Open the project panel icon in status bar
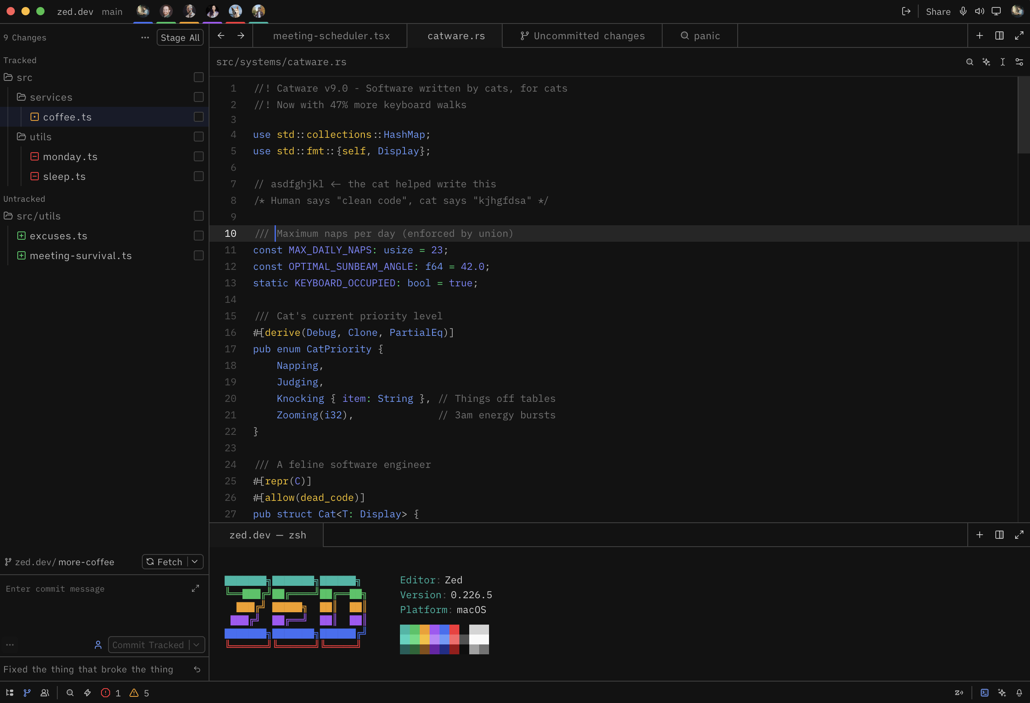1030x703 pixels. pyautogui.click(x=10, y=692)
